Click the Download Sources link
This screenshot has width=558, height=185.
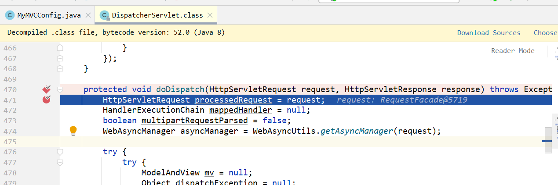pos(489,33)
